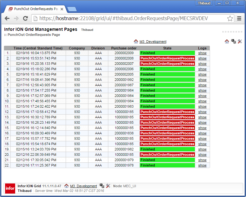Show logs for row 22 order 2000001978
The height and width of the screenshot is (197, 246).
(x=202, y=165)
